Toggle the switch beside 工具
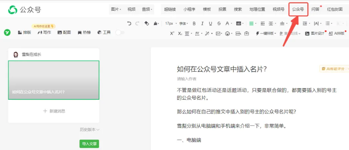The height and width of the screenshot is (150, 349). [120, 33]
